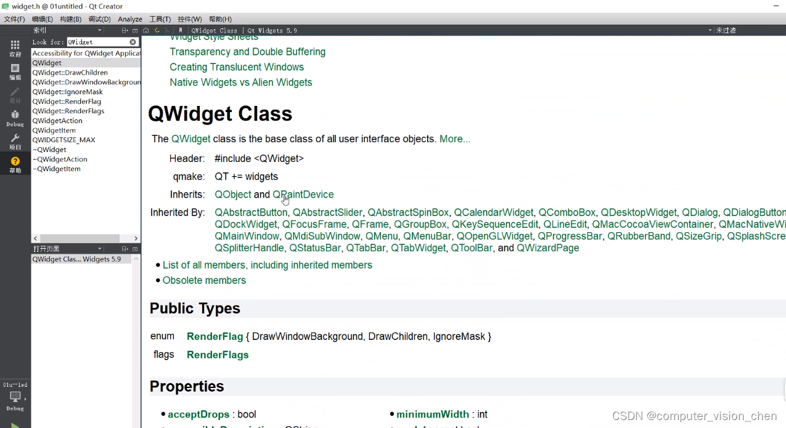Viewport: 786px width, 428px height.
Task: Open the acceptDrops property link
Action: click(x=199, y=414)
